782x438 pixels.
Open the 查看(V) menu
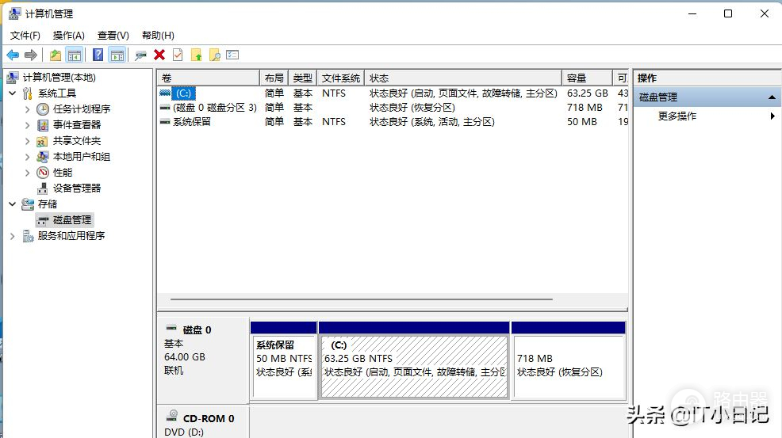coord(113,36)
